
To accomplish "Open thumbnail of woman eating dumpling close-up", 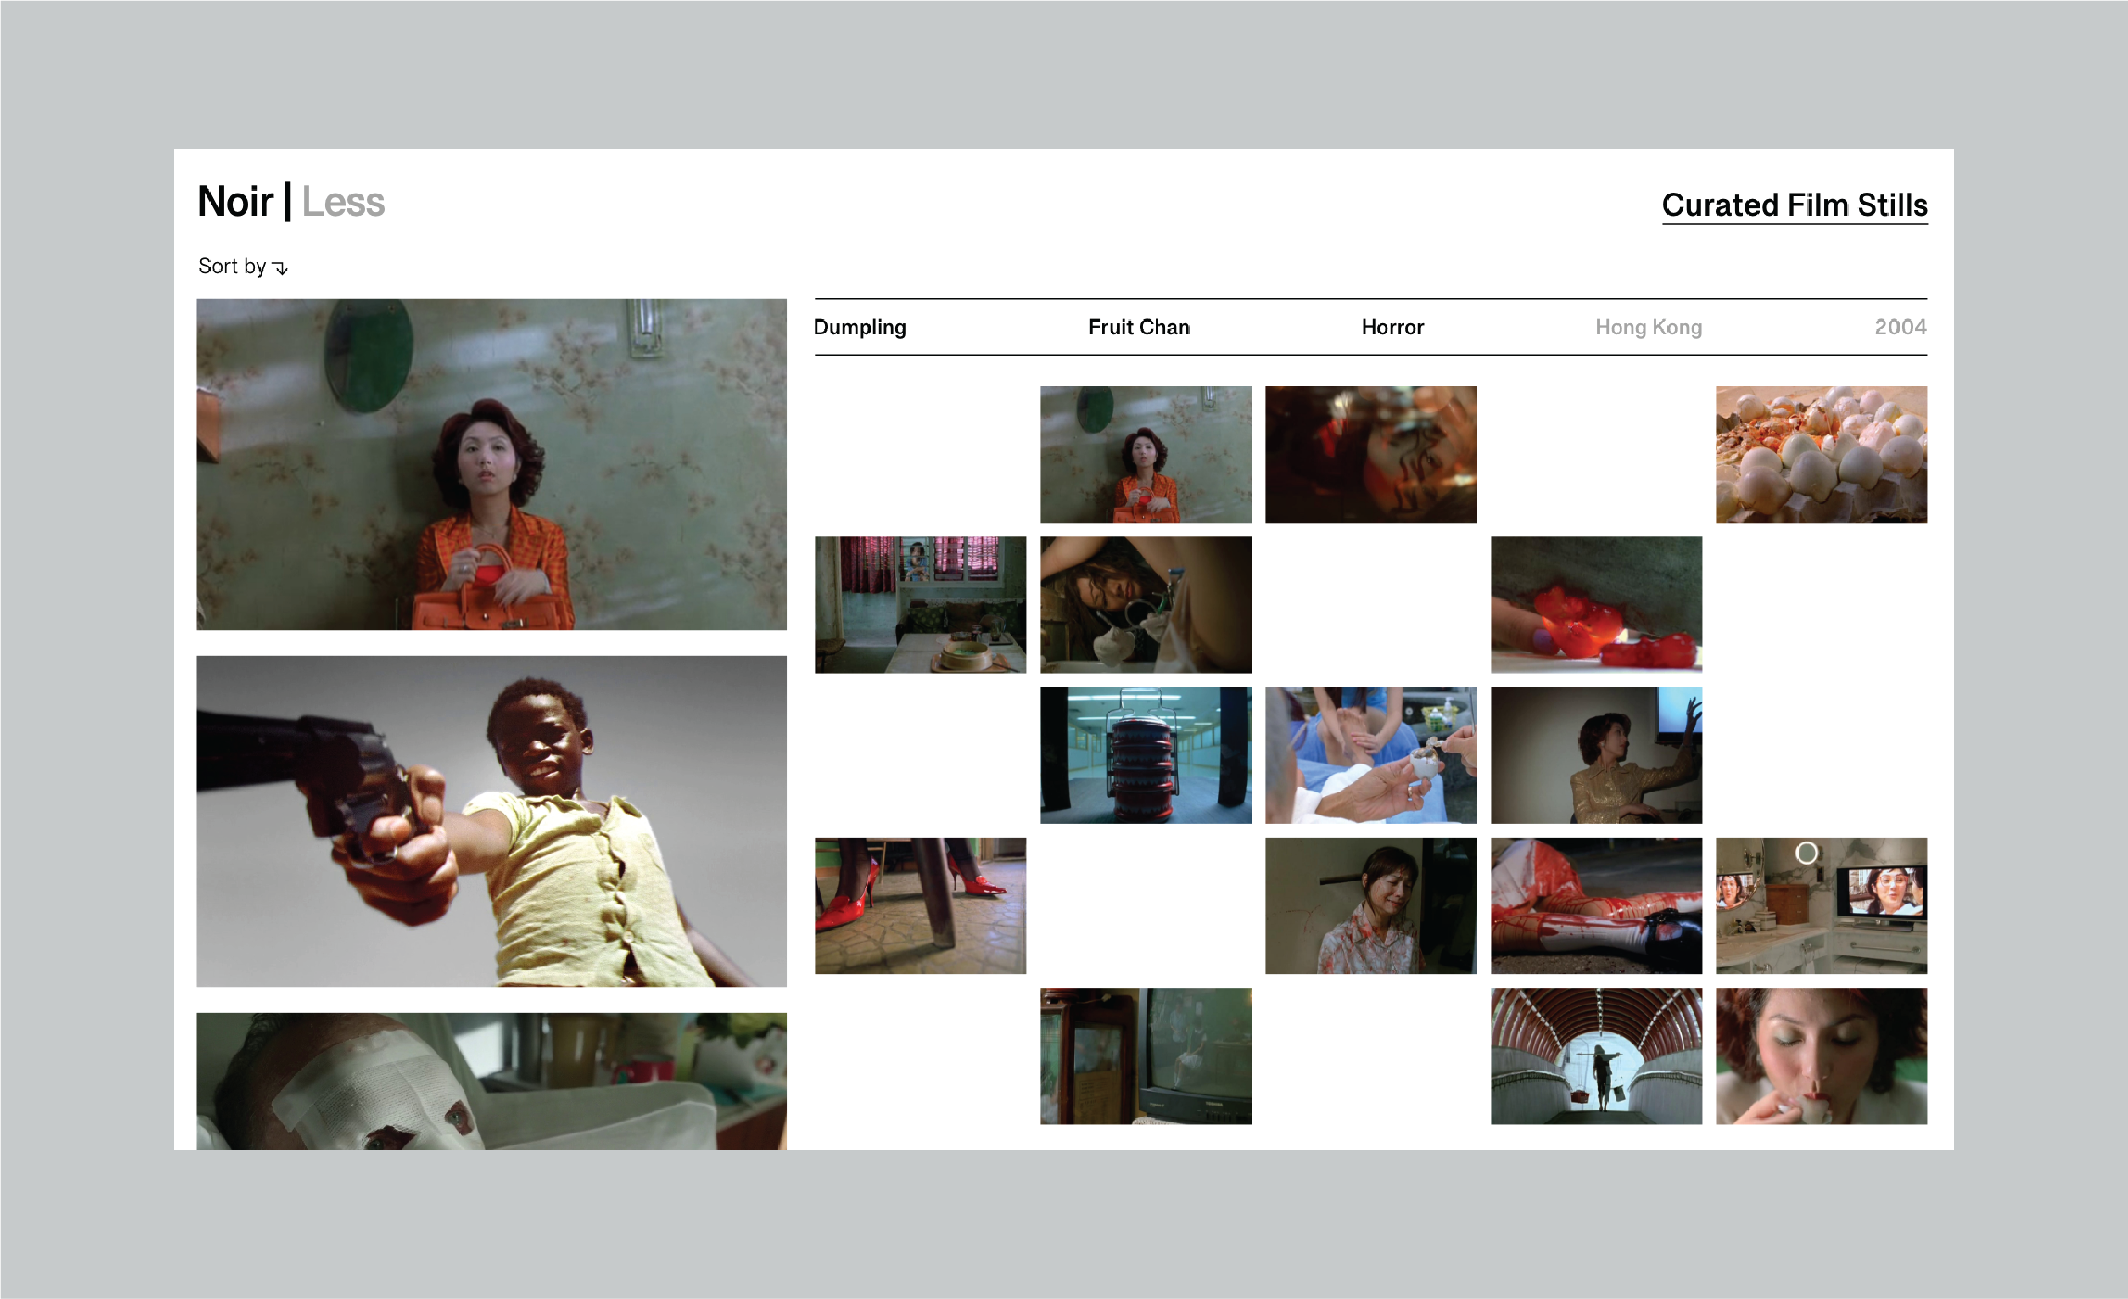I will 1822,1056.
